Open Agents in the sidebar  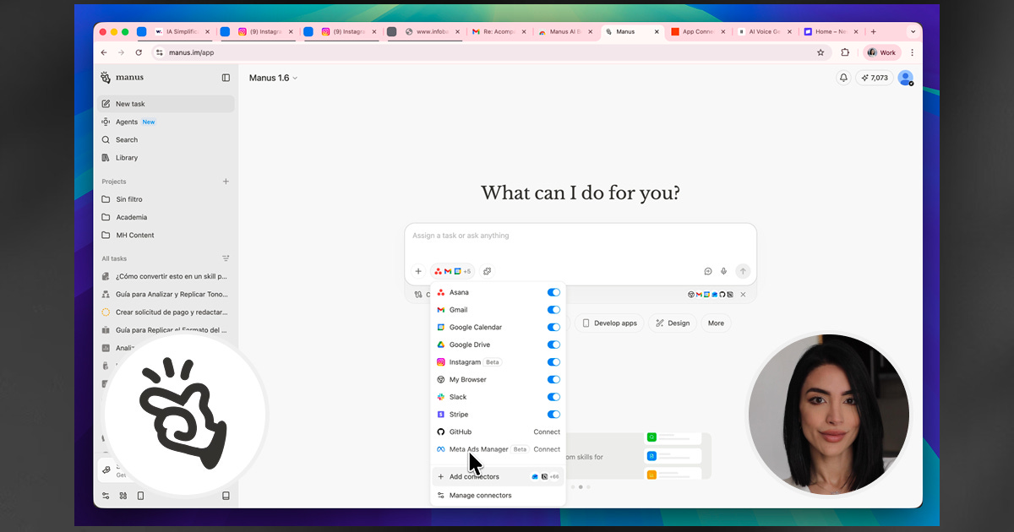pos(165,122)
